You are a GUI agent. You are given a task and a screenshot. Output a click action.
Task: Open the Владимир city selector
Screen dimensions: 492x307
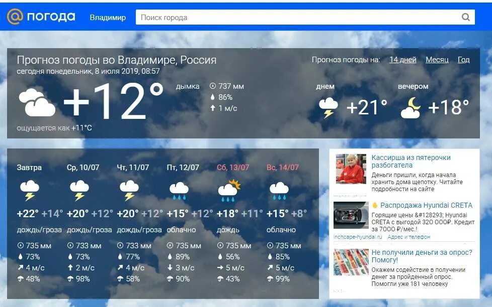pos(108,17)
